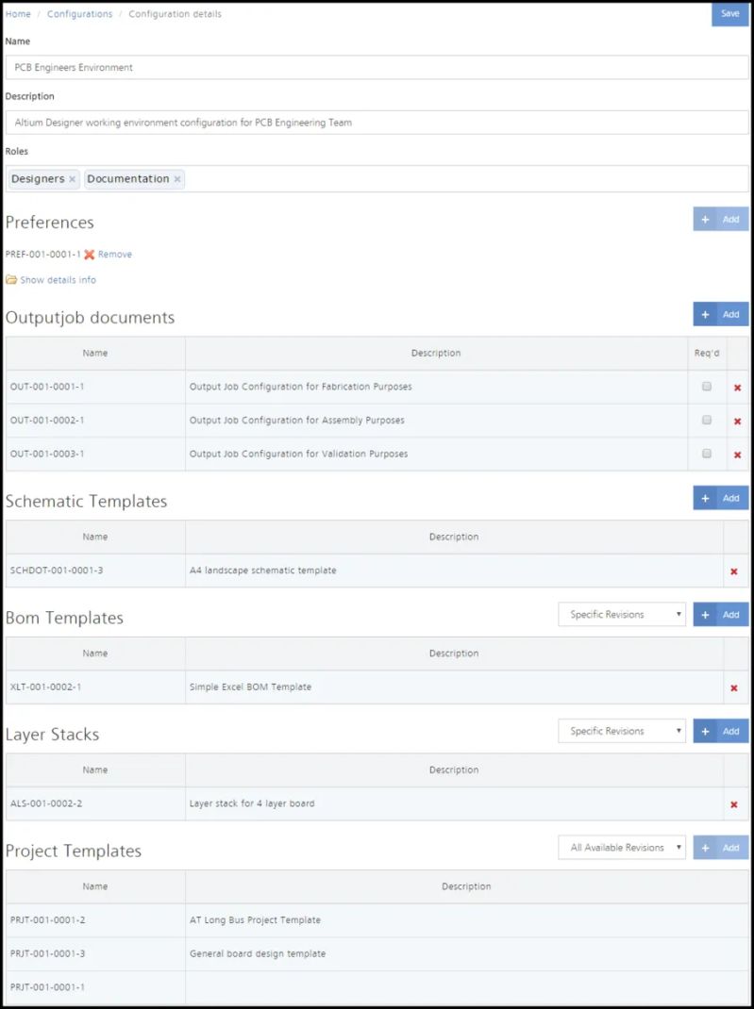Open Project Templates revisions dropdown
The width and height of the screenshot is (754, 1009).
point(622,848)
